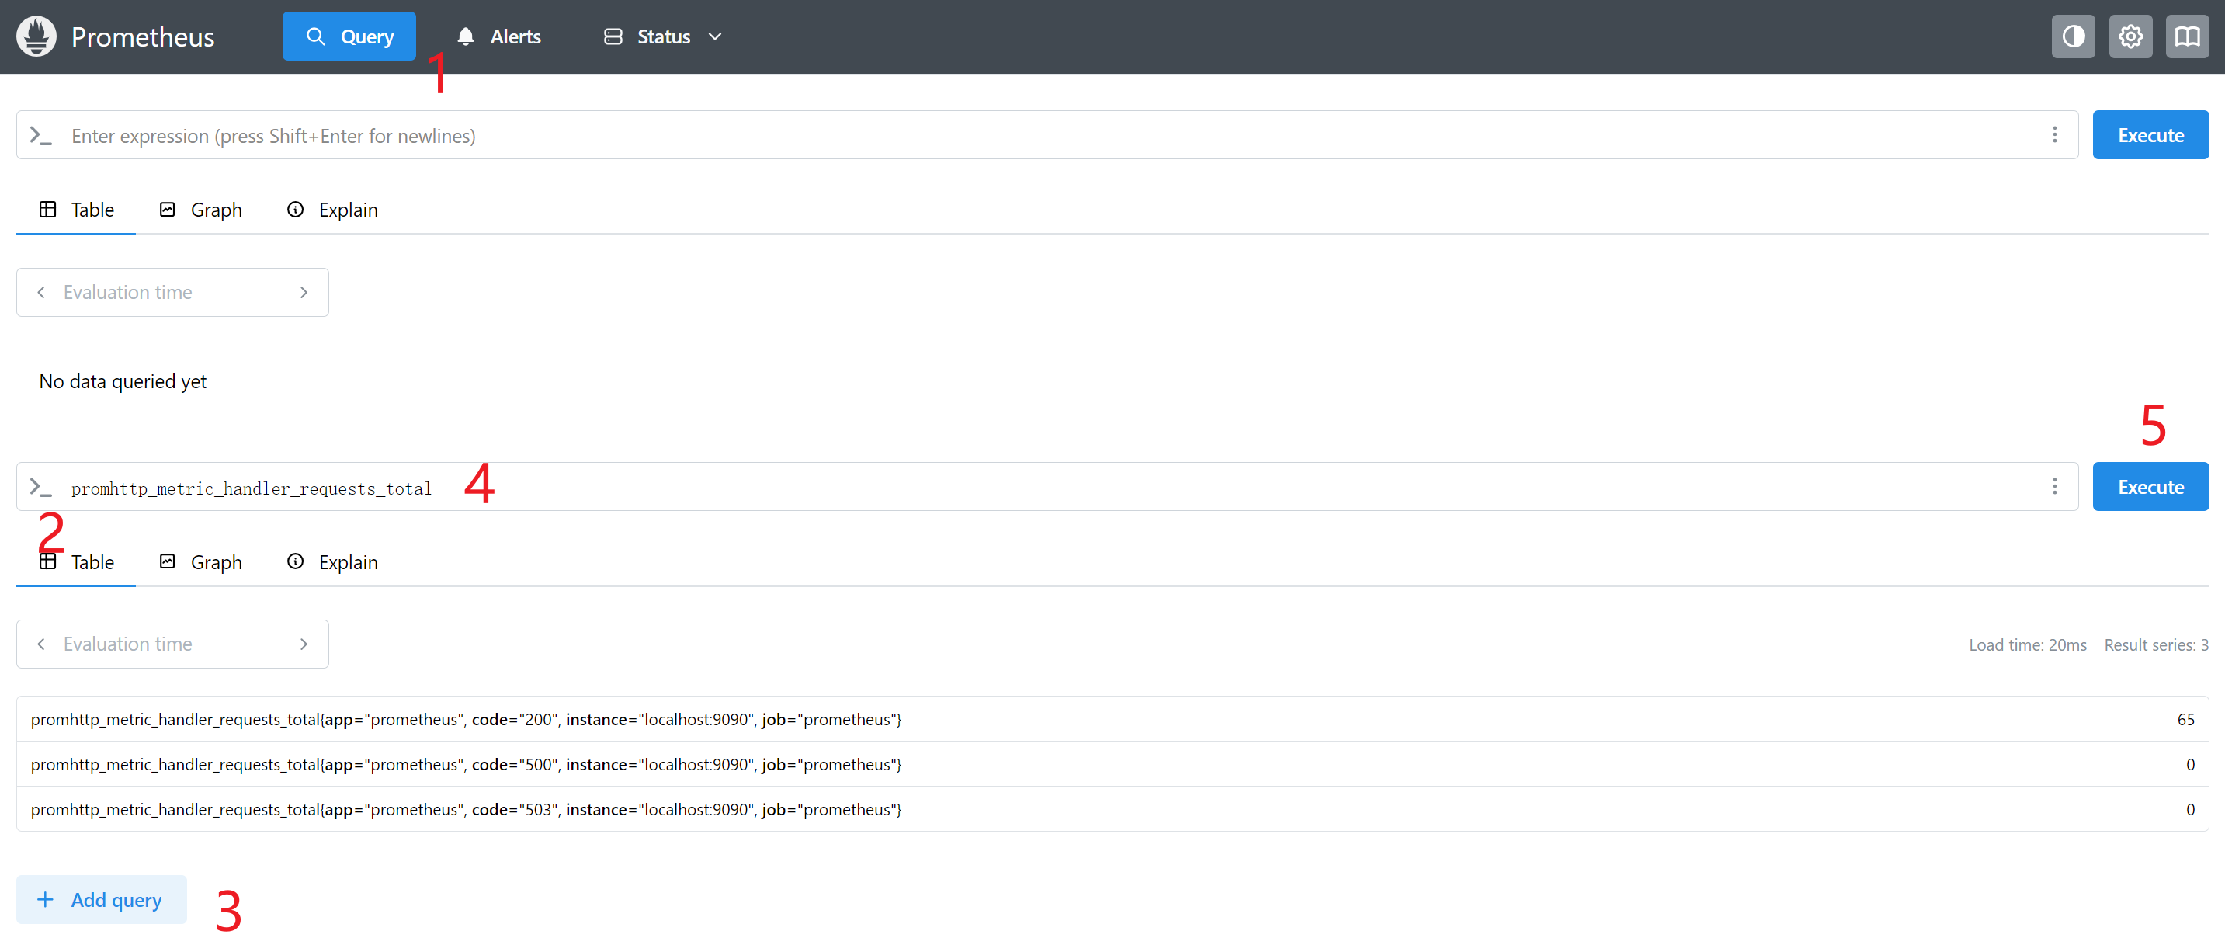Viewport: 2225px width, 938px height.
Task: Click the result row with code="500"
Action: pos(1112,764)
